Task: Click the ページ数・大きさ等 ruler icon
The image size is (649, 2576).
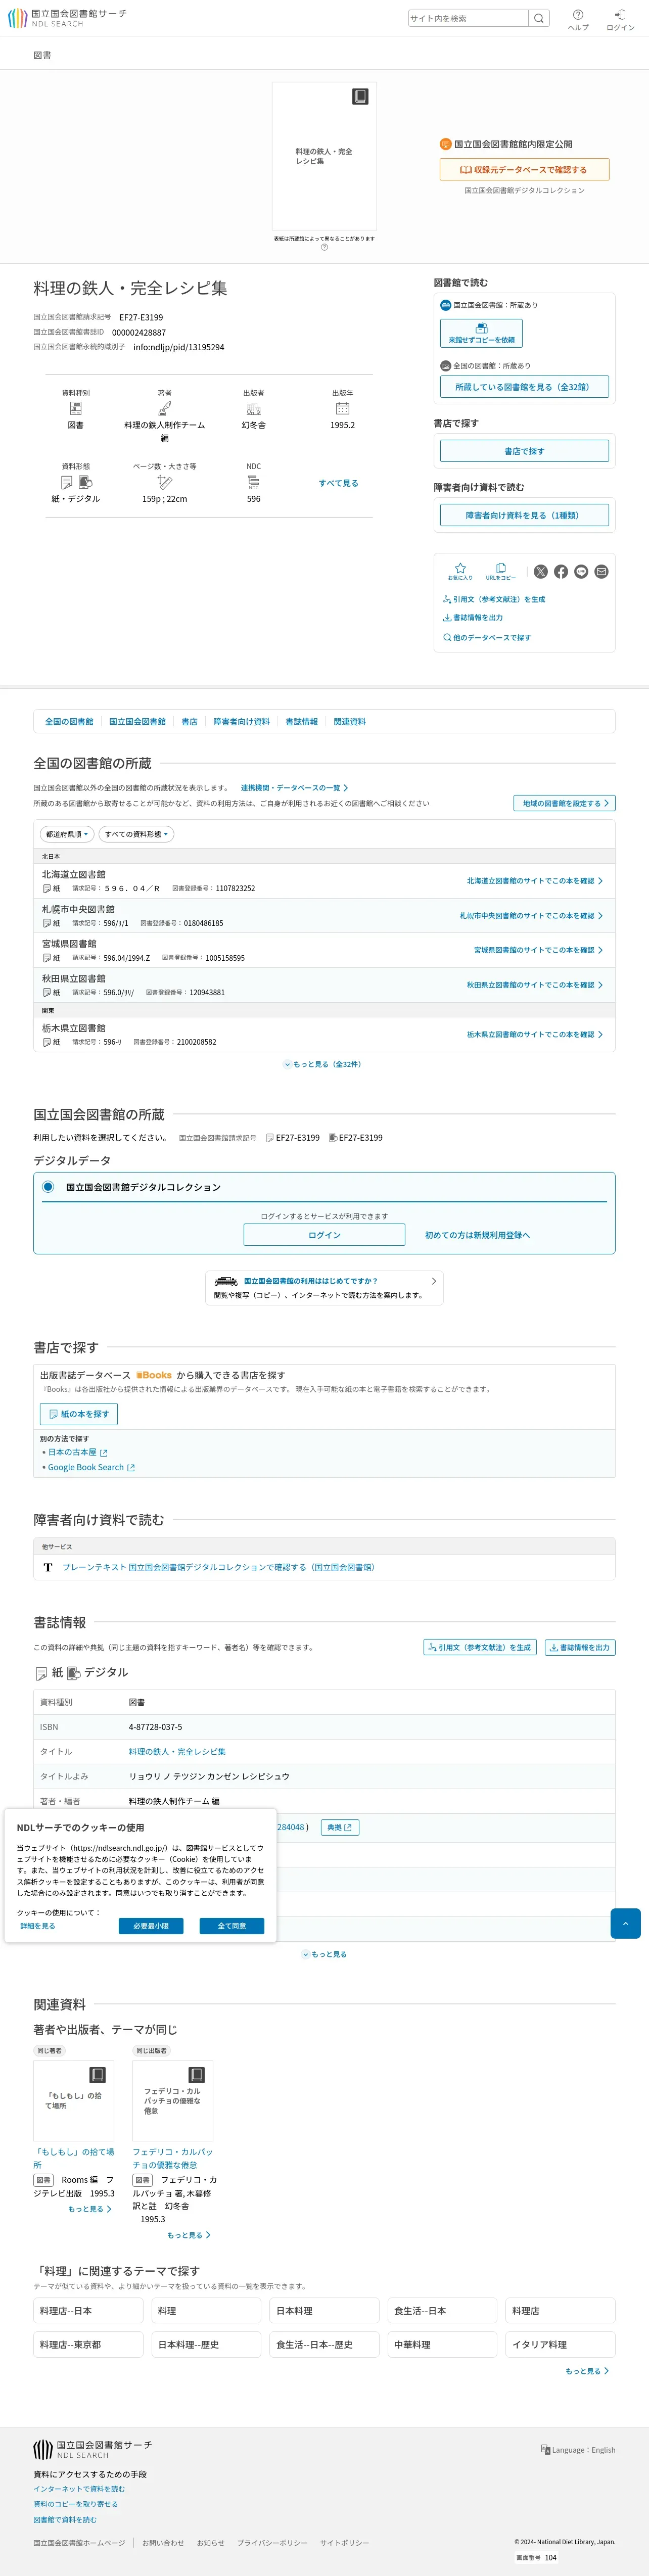Action: coord(165,483)
